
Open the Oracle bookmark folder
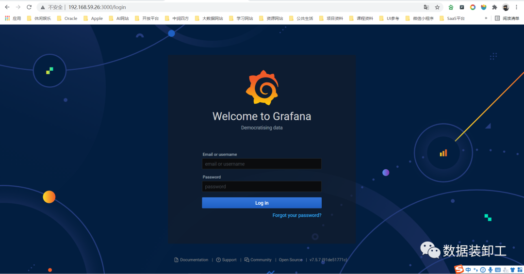[x=67, y=18]
